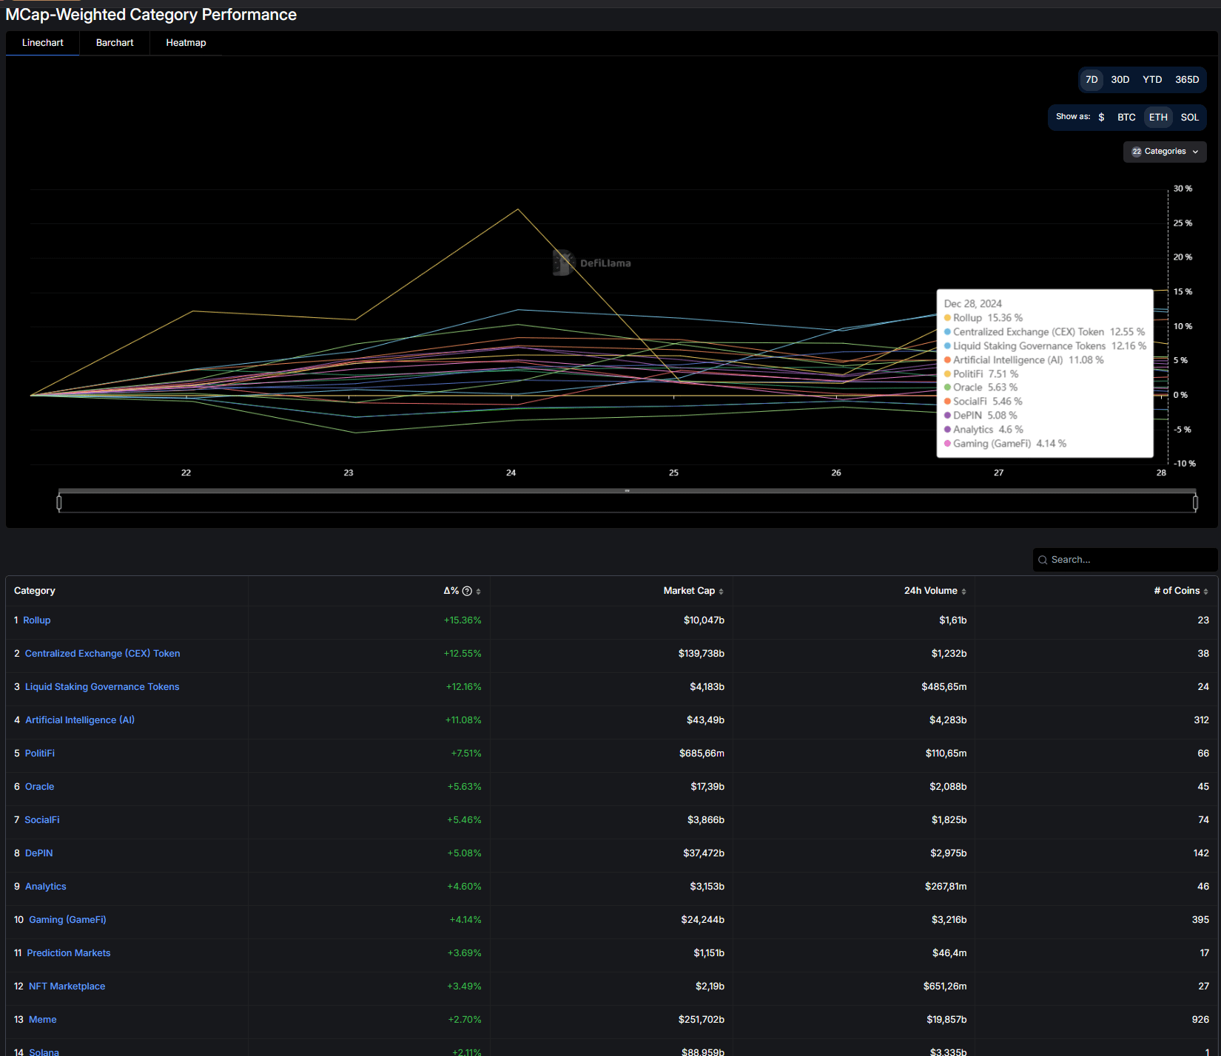This screenshot has height=1056, width=1221.
Task: Sort table using Δ% sort arrows
Action: tap(477, 590)
